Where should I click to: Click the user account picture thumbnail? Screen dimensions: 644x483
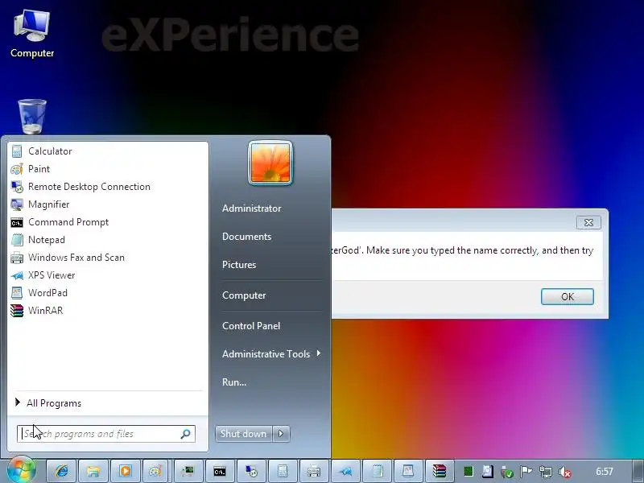tap(270, 163)
